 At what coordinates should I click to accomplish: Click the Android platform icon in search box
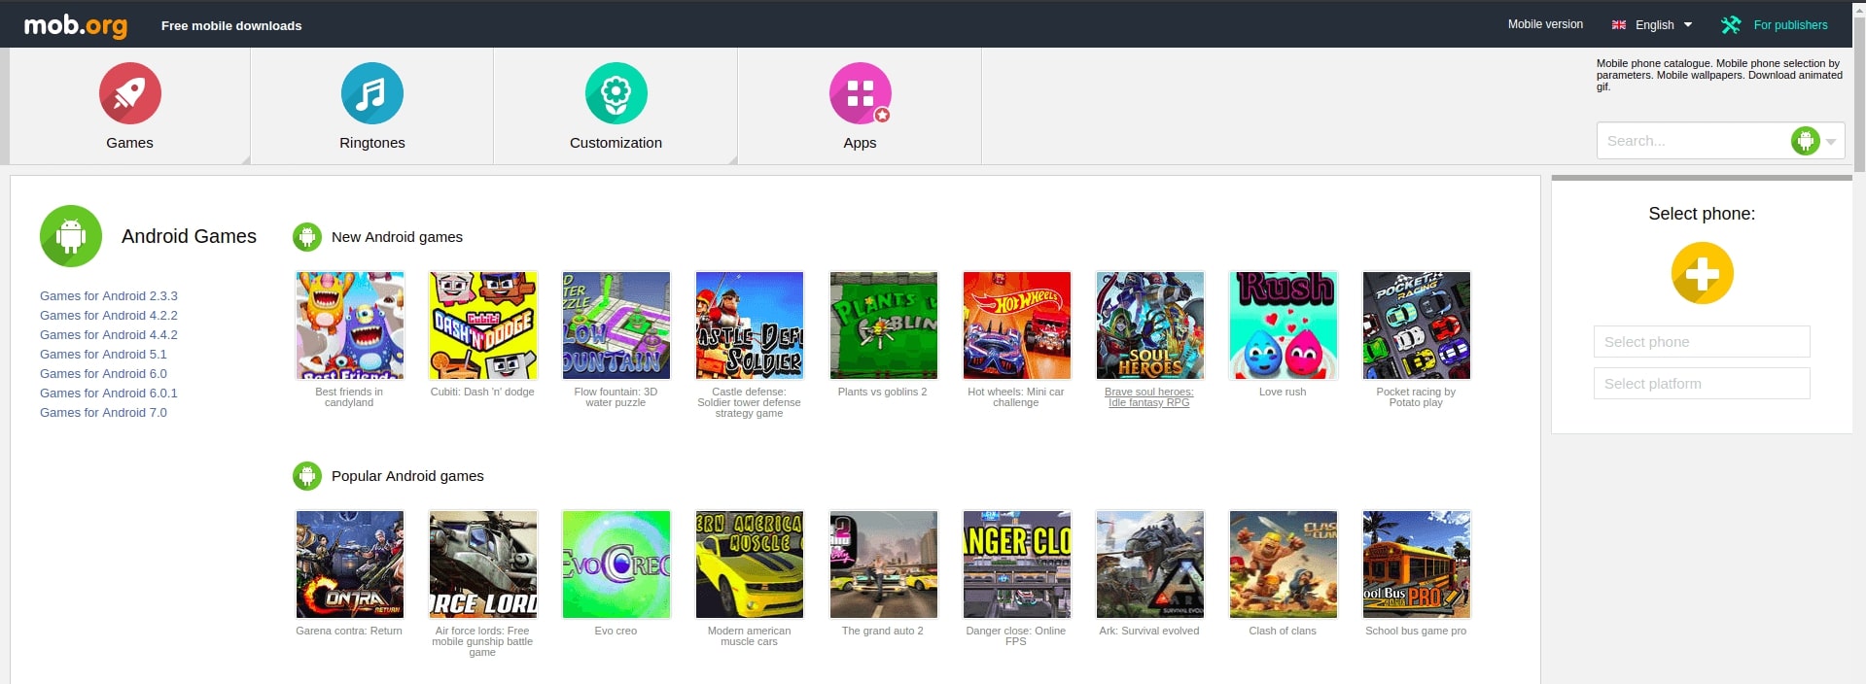[1806, 141]
